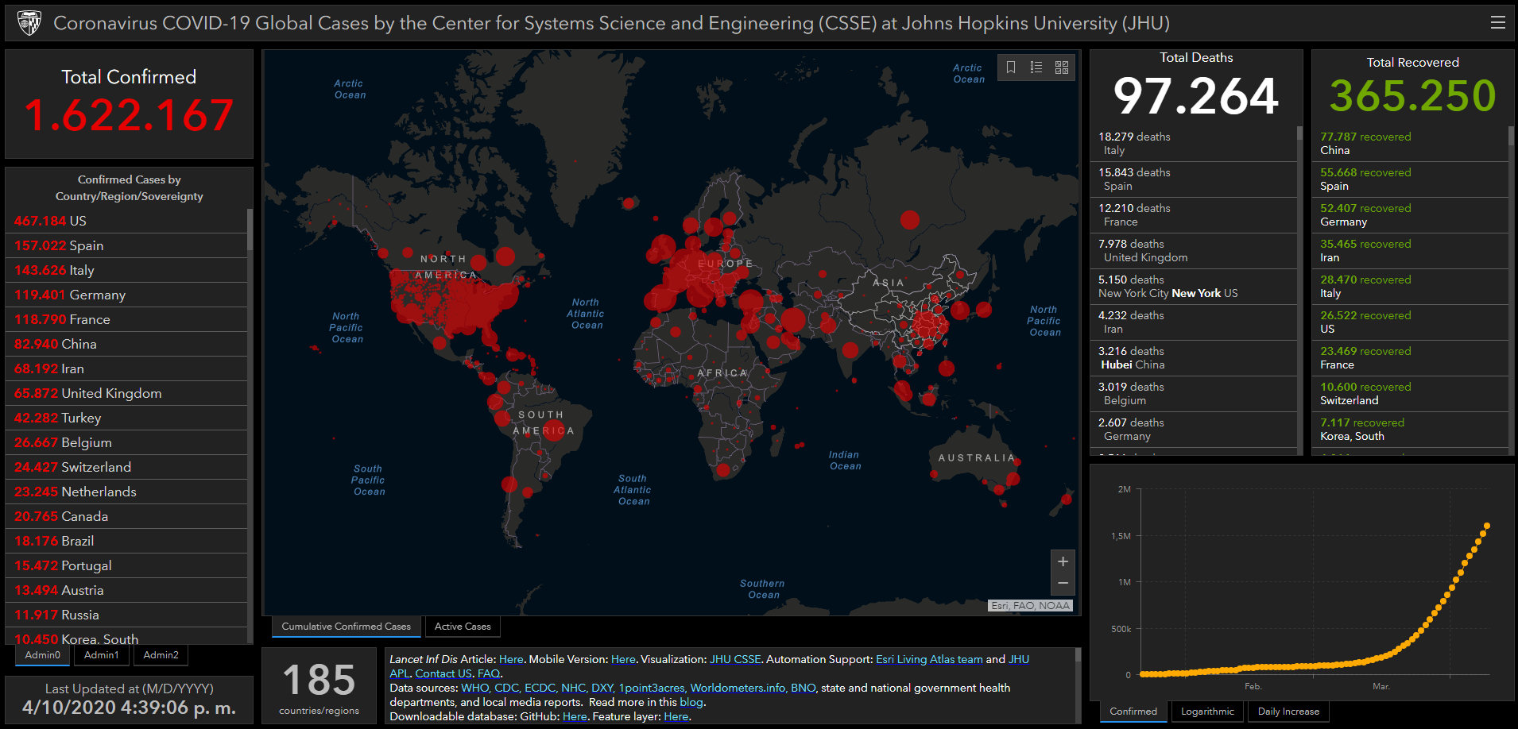Show the map legend list icon

[1036, 67]
